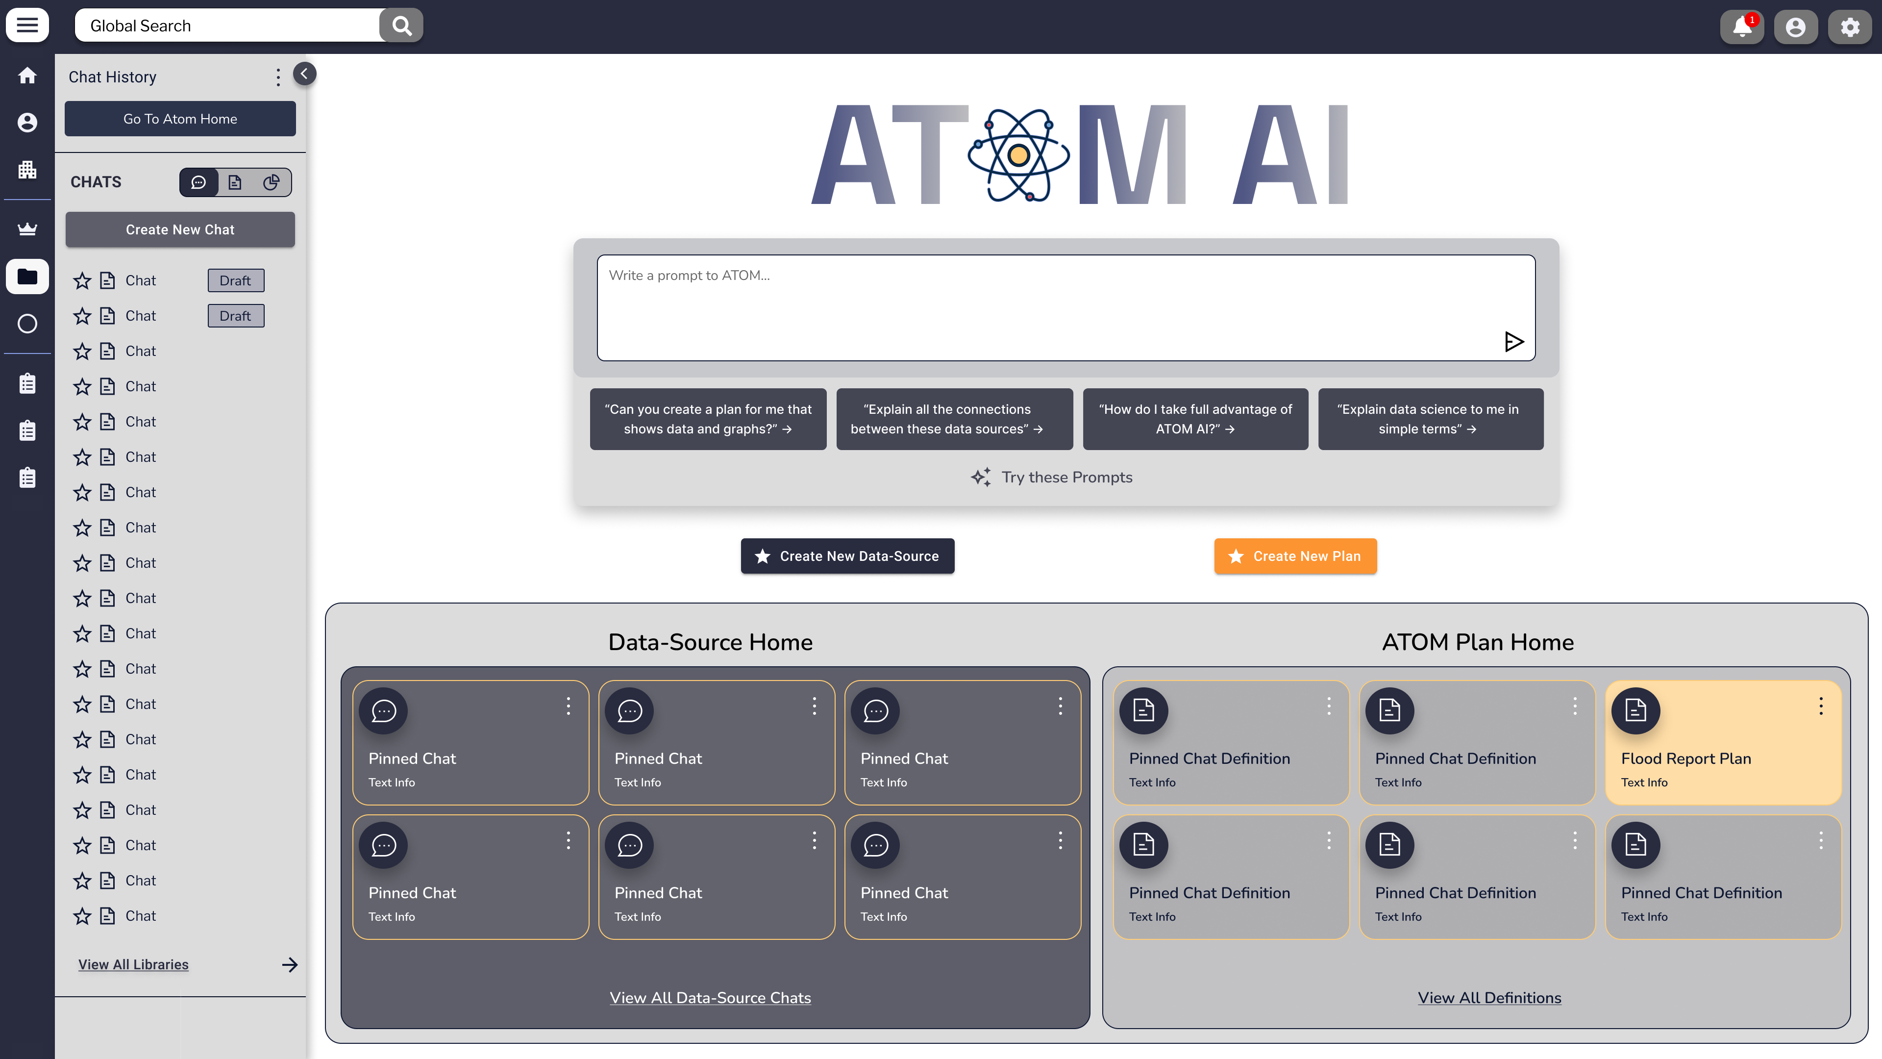Click the Data-Source Home heading

click(710, 642)
